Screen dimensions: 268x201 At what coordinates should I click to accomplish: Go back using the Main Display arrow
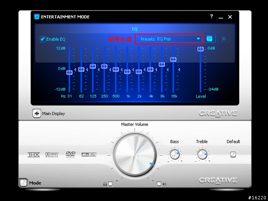pos(36,113)
